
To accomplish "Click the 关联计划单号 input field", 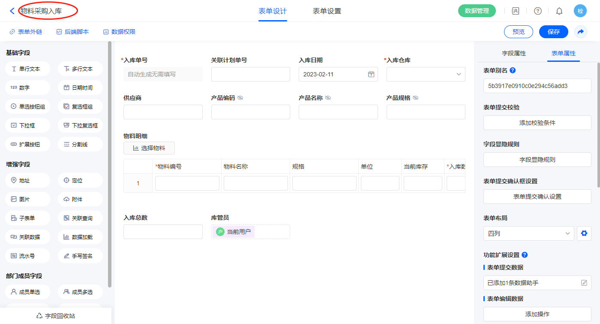I will click(x=250, y=74).
